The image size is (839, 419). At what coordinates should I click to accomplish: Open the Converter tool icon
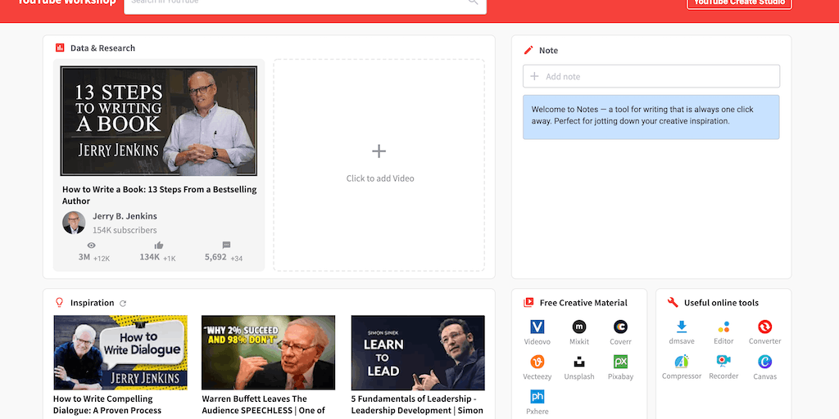(x=764, y=327)
